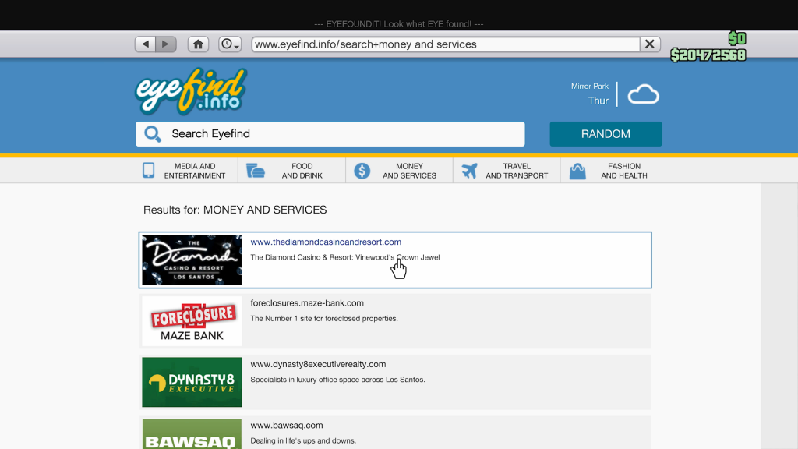
Task: Click the address bar URL field
Action: (444, 44)
